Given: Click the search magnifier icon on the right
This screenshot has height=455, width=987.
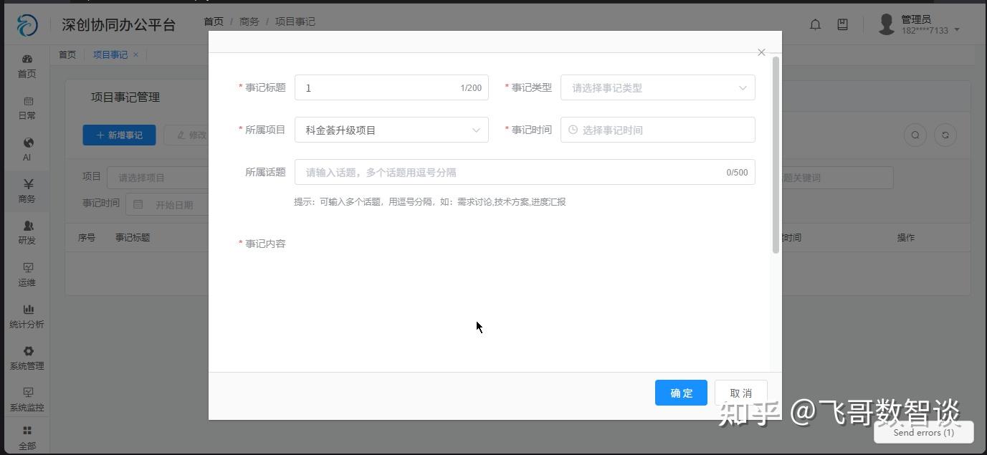Looking at the screenshot, I should pos(915,135).
